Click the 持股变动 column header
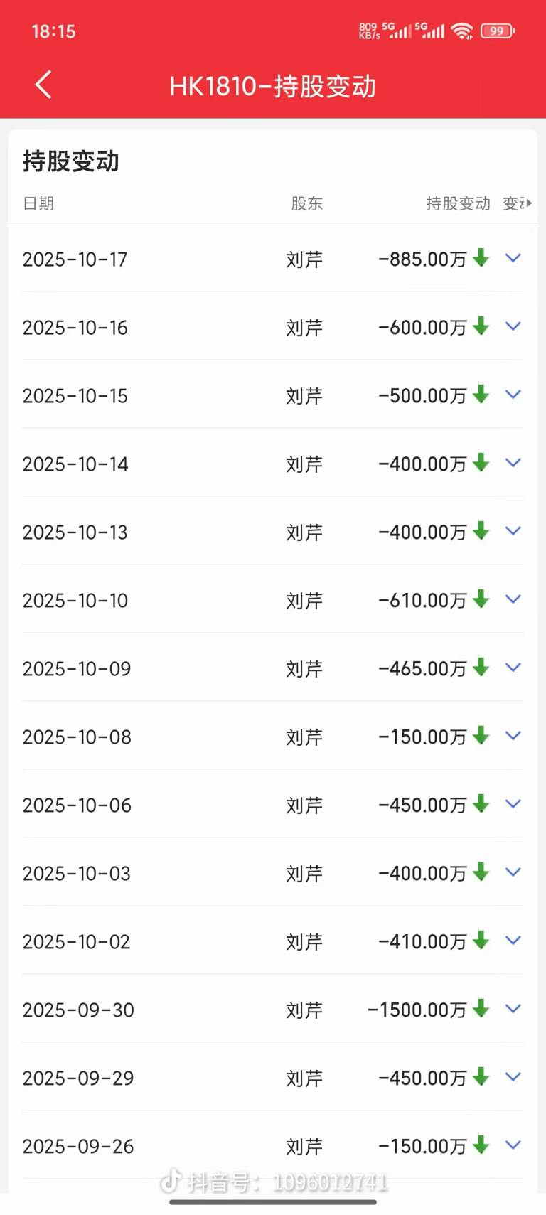The height and width of the screenshot is (1215, 546). (458, 203)
